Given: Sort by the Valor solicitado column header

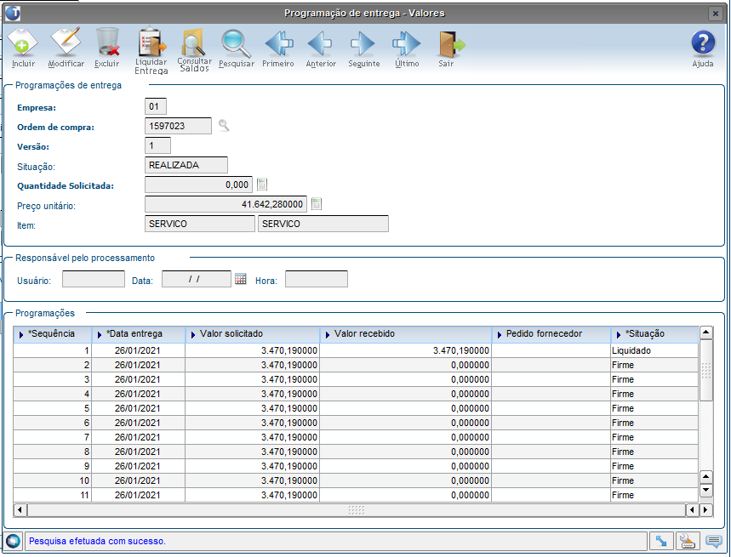Looking at the screenshot, I should [253, 334].
